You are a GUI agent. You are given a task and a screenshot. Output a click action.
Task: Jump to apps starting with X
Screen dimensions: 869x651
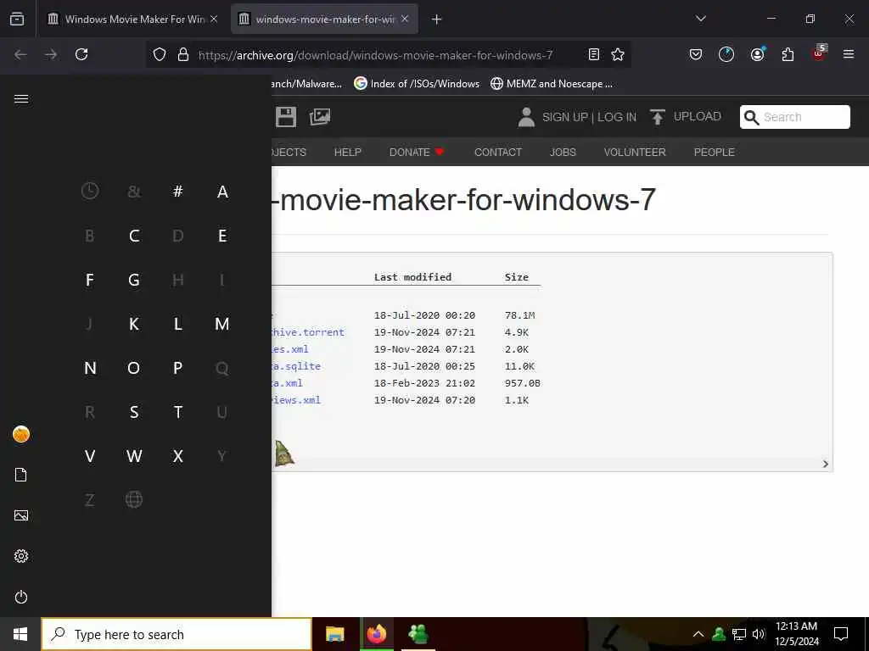[x=178, y=456]
